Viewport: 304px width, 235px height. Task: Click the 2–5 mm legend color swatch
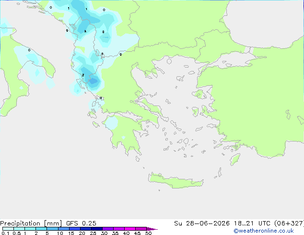click(x=41, y=229)
